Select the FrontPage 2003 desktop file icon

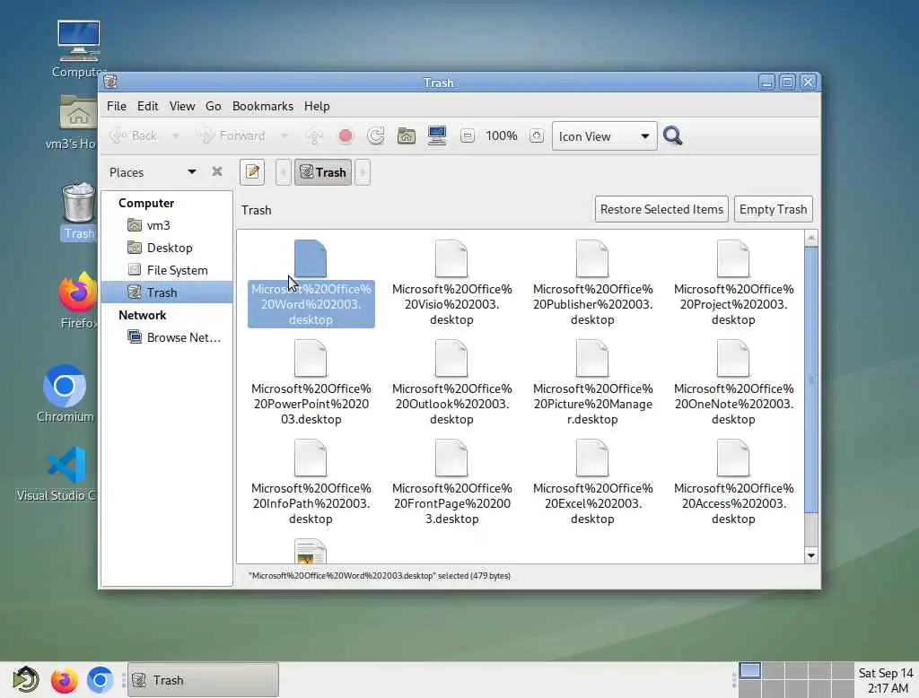click(x=451, y=458)
